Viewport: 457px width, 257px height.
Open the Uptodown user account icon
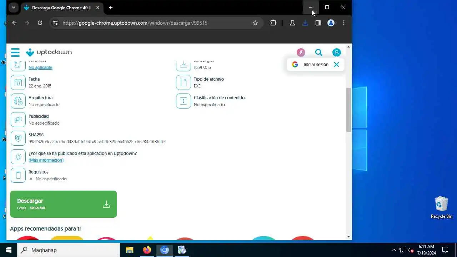pyautogui.click(x=337, y=52)
